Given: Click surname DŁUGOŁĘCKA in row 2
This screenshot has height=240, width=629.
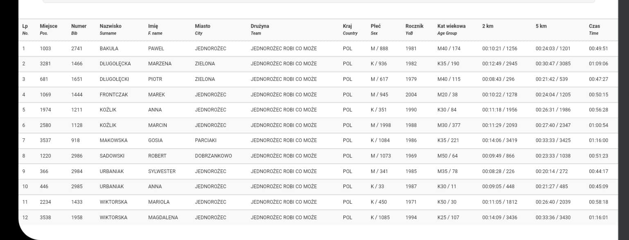Looking at the screenshot, I should [115, 64].
